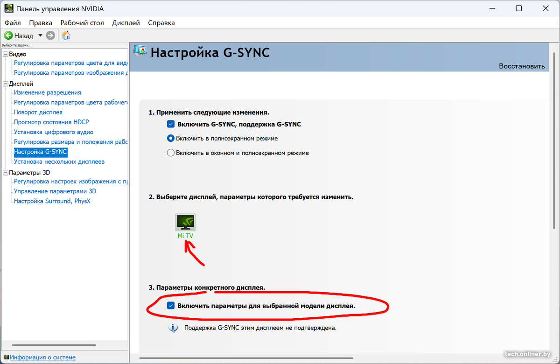This screenshot has width=560, height=364.
Task: Open the Справка menu
Action: click(161, 22)
